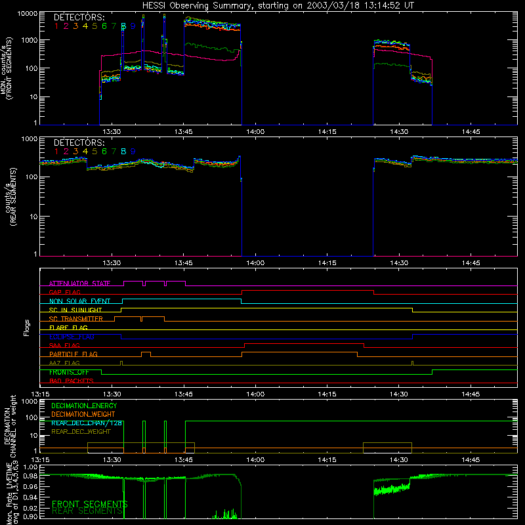
Task: Click the Mon. Rate LIVETIME axis title
Action: [12, 493]
